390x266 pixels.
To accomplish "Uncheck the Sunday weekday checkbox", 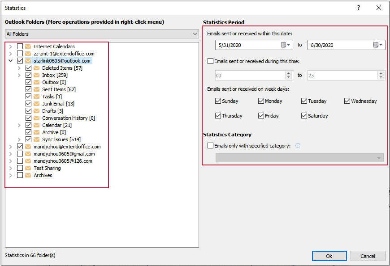I will [x=218, y=101].
